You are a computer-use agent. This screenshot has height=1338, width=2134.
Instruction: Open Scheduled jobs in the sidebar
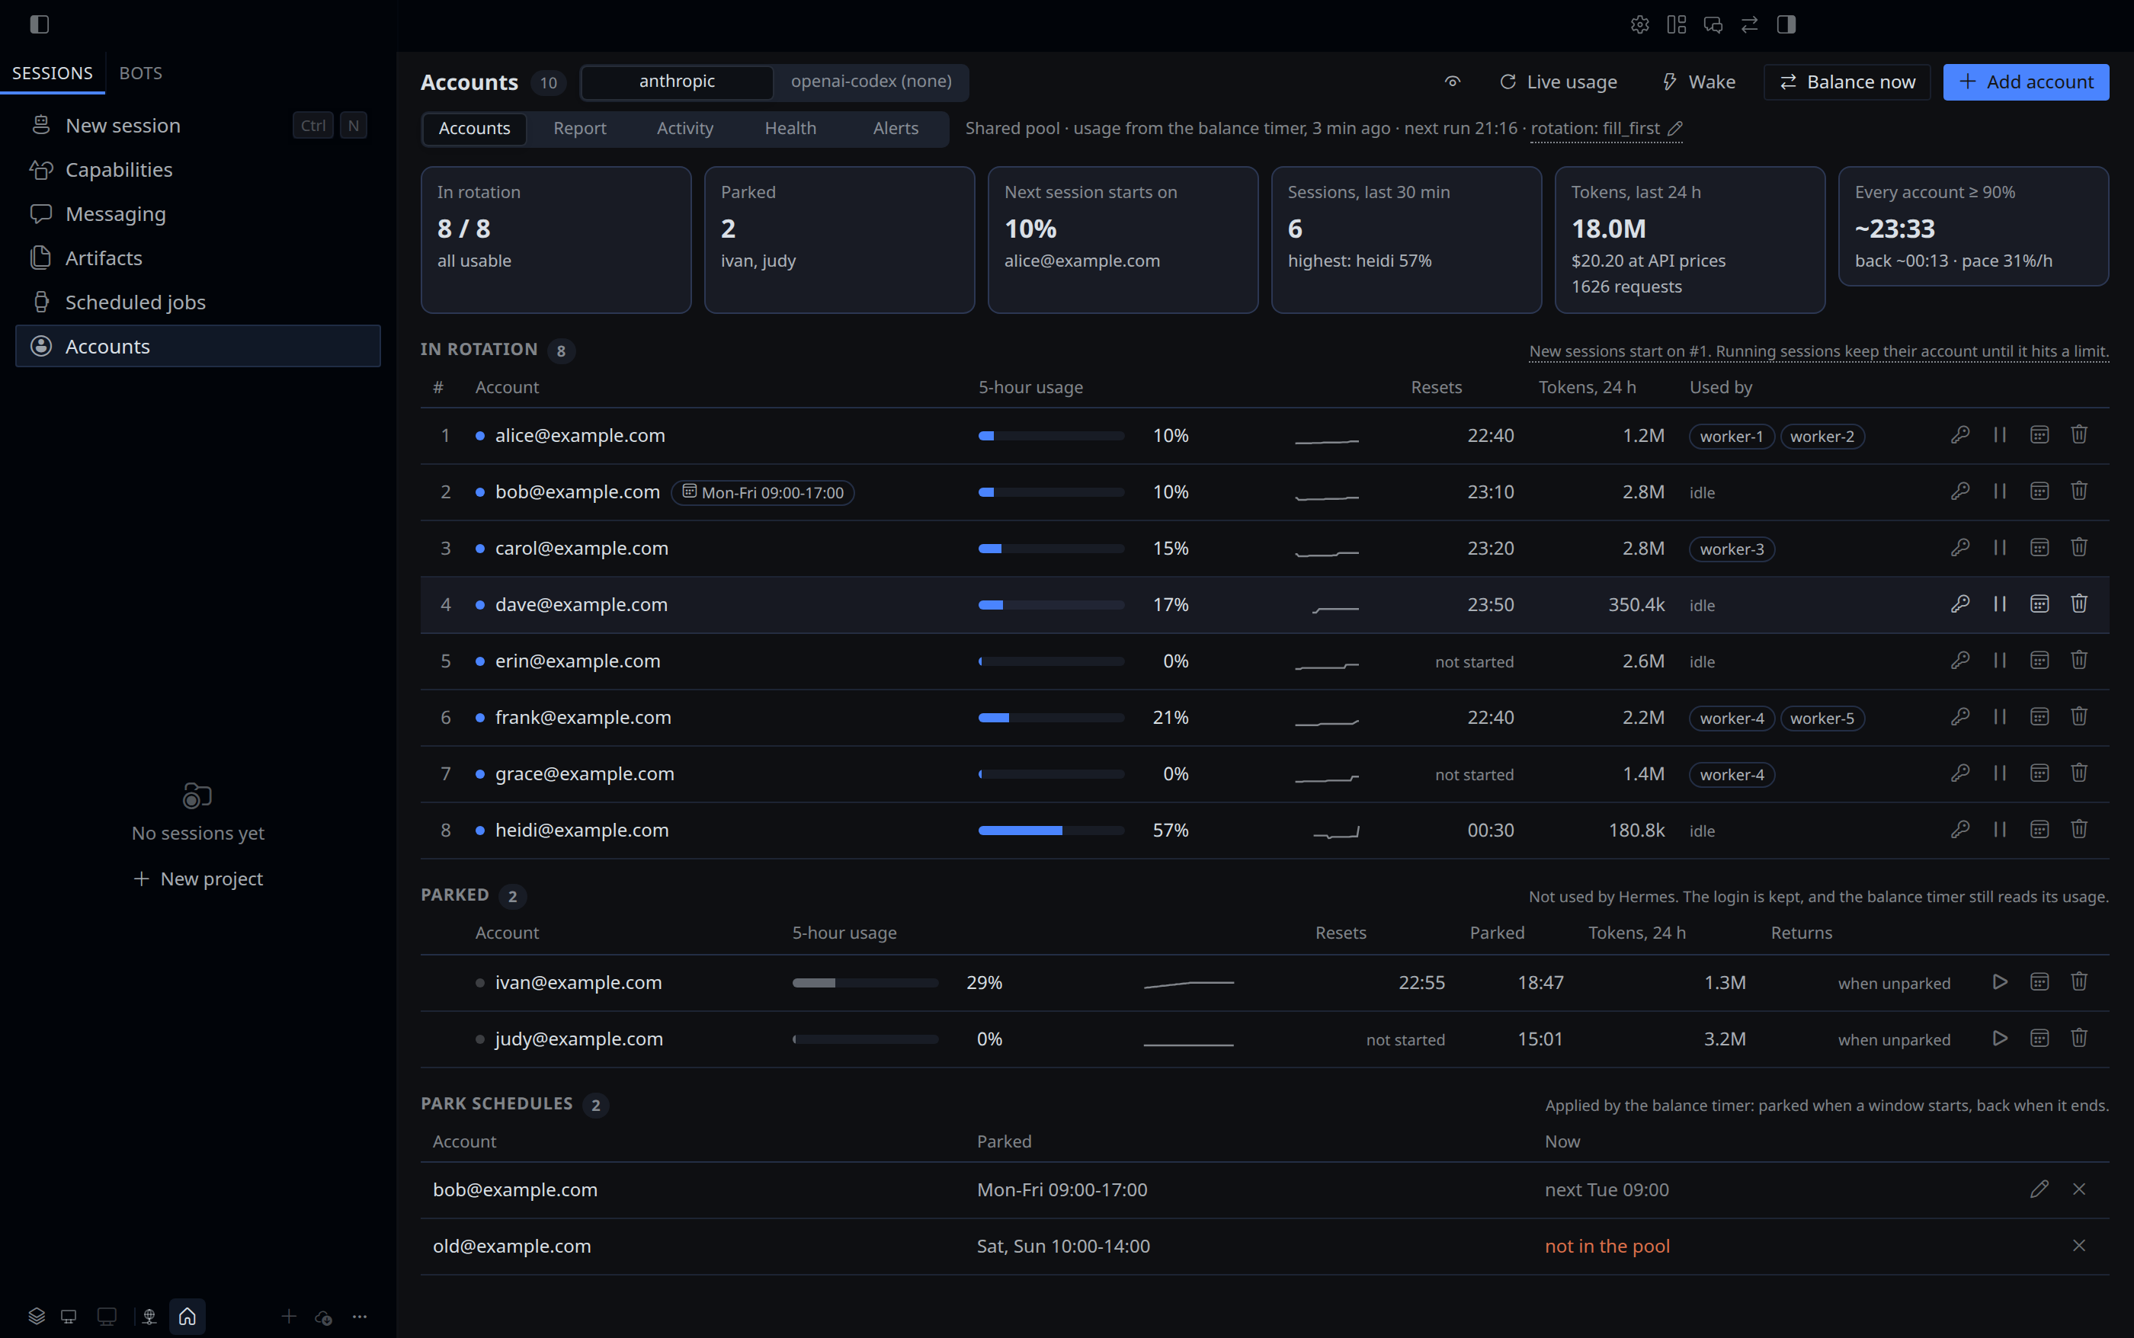tap(198, 302)
